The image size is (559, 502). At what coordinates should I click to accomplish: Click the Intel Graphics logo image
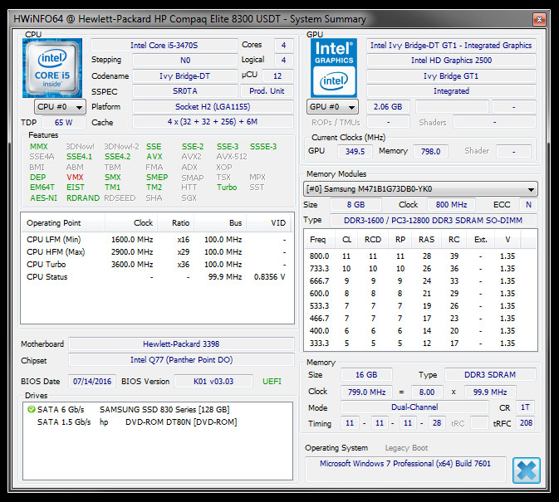(334, 68)
